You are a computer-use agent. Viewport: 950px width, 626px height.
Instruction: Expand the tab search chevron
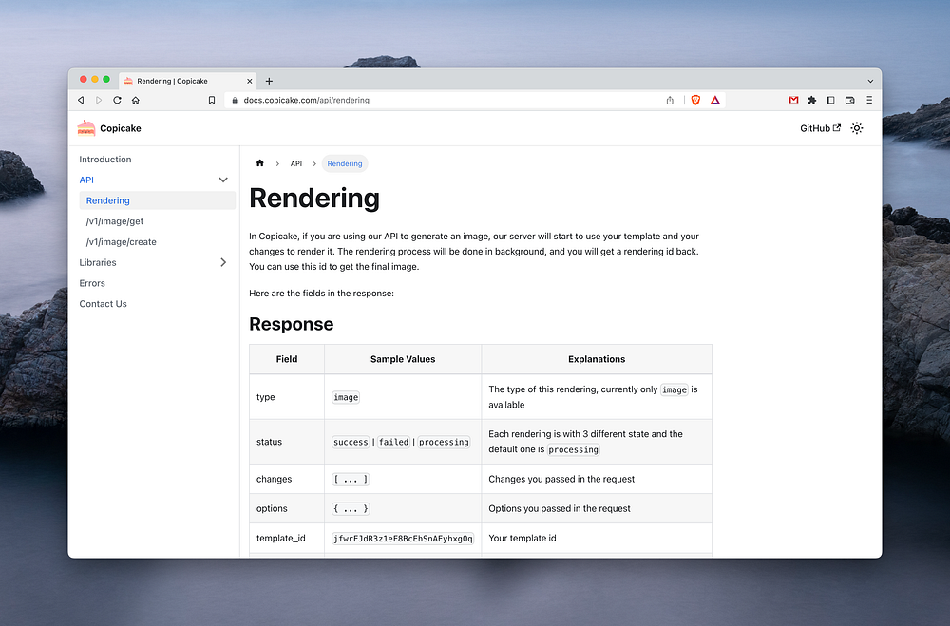870,81
